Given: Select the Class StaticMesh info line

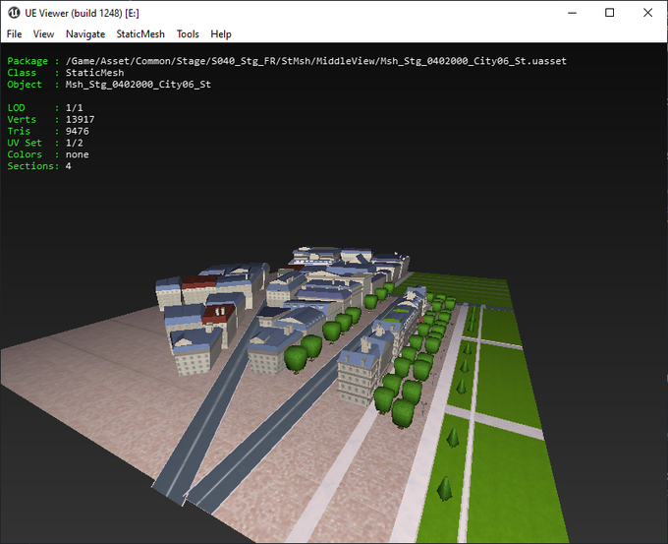Looking at the screenshot, I should pyautogui.click(x=98, y=73).
